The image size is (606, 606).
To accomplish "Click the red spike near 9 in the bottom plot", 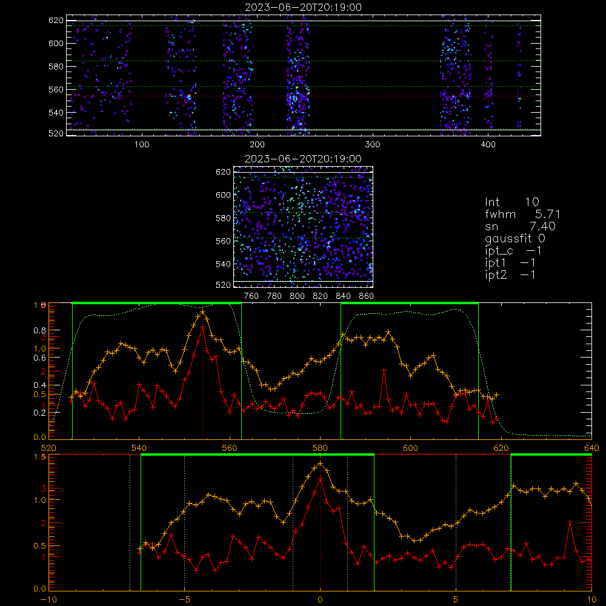I will point(570,522).
